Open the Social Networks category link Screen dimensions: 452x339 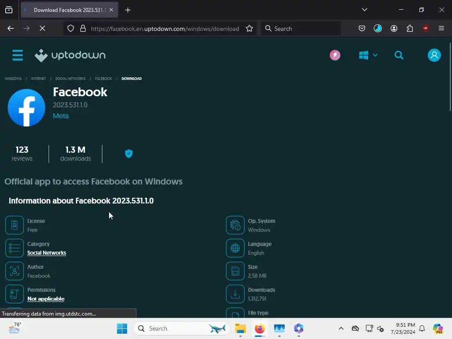(47, 253)
